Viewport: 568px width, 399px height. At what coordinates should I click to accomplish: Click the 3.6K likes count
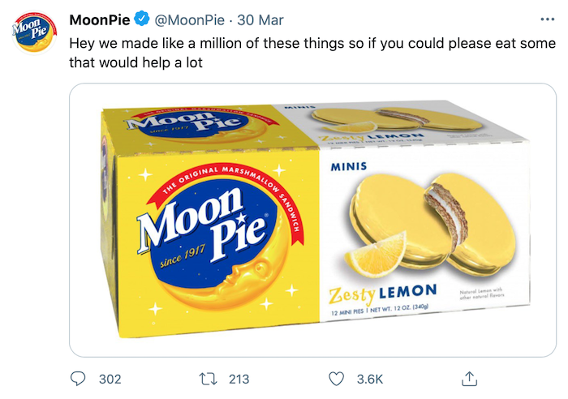370,379
